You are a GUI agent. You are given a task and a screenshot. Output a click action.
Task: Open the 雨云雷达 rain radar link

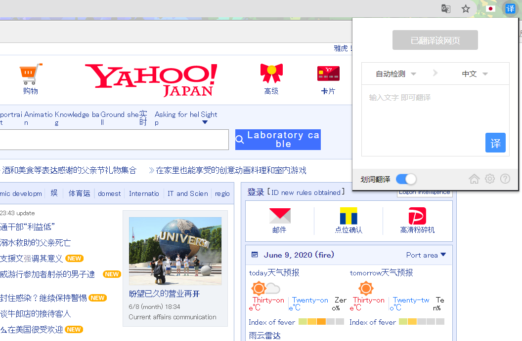click(x=264, y=336)
